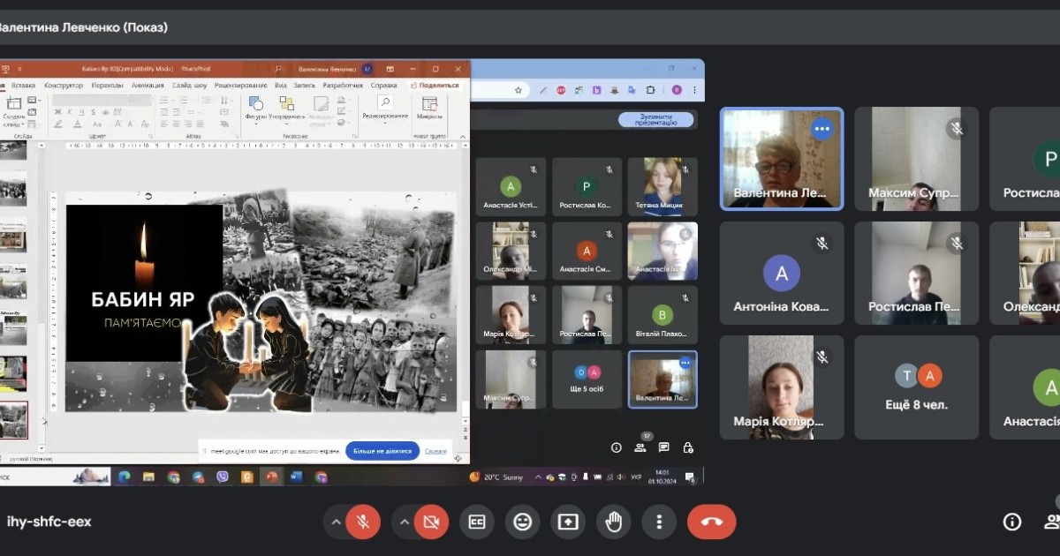Select Тетяна Мицик's tile in shared window
Screen dimensions: 1060x556
(x=662, y=186)
